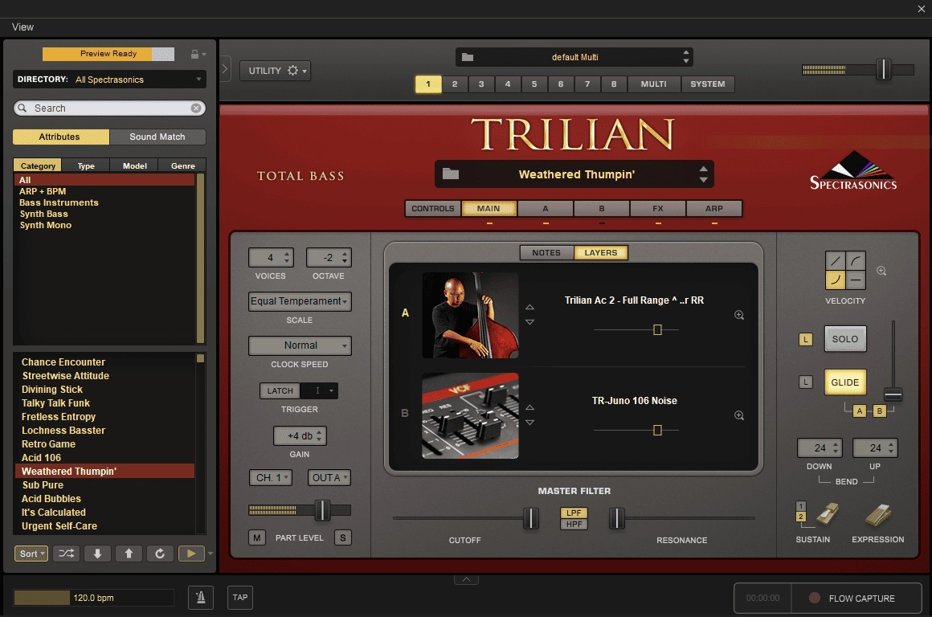Solo the part with S button
The image size is (932, 617).
pyautogui.click(x=343, y=538)
